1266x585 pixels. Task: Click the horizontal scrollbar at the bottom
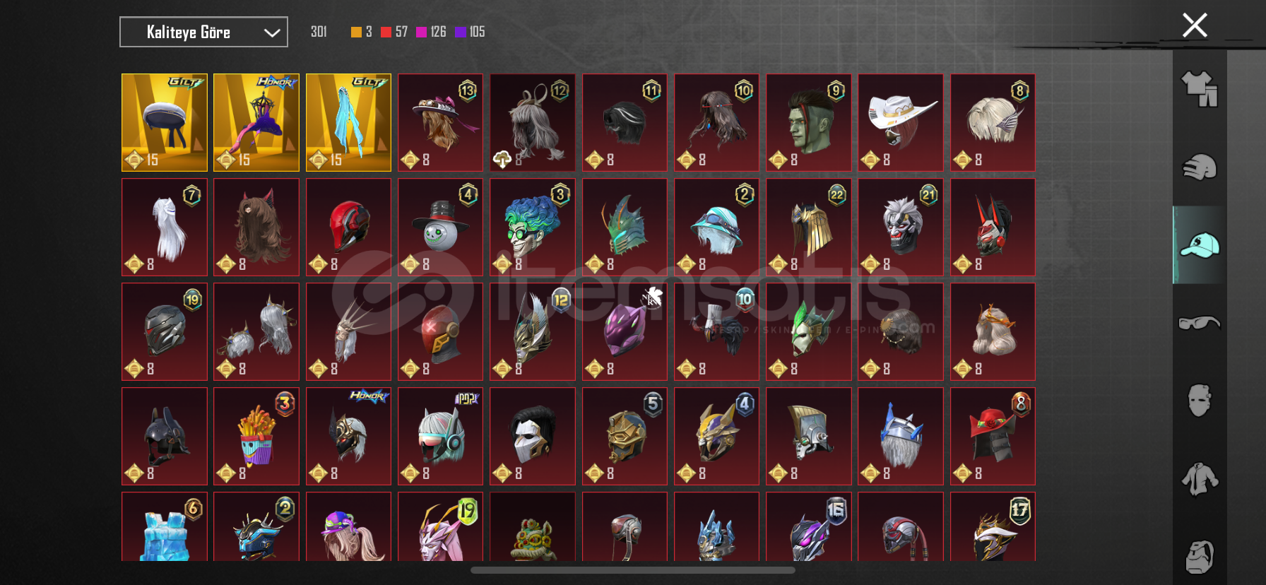click(x=633, y=570)
